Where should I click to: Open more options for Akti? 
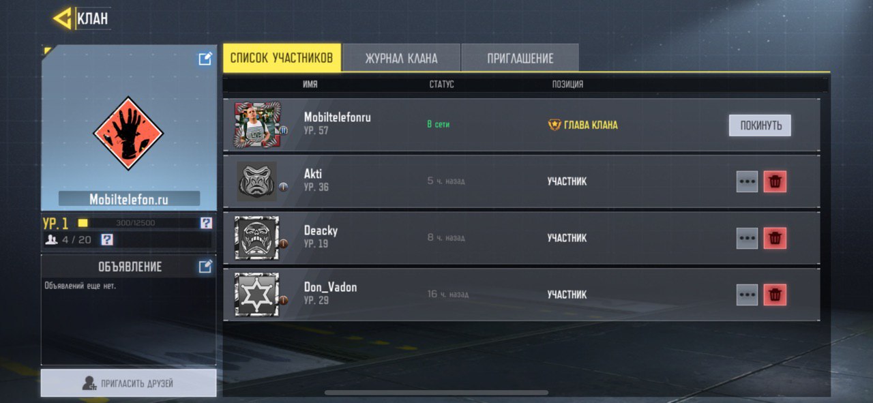coord(748,181)
